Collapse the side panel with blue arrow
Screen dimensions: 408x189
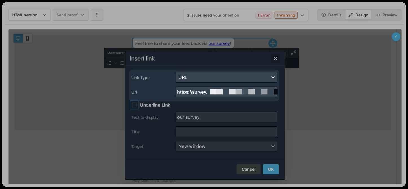[396, 37]
